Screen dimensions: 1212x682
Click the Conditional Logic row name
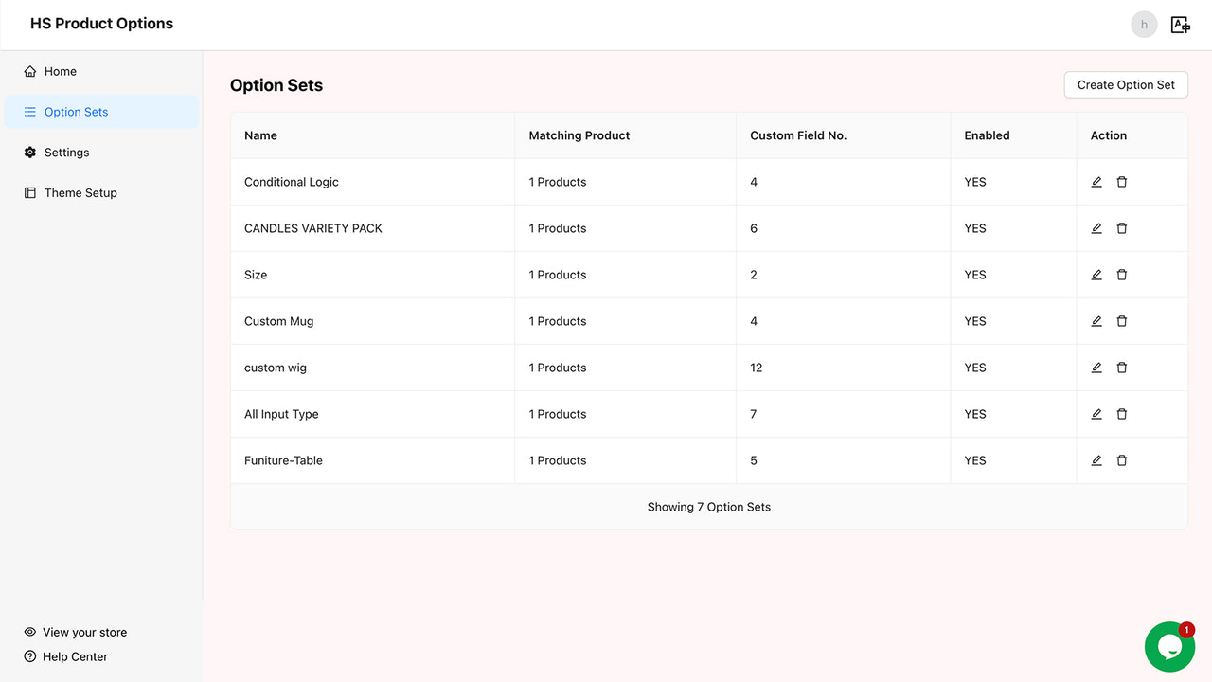pos(291,182)
